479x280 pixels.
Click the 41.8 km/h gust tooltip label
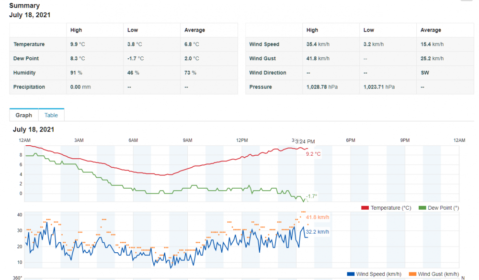coord(318,217)
